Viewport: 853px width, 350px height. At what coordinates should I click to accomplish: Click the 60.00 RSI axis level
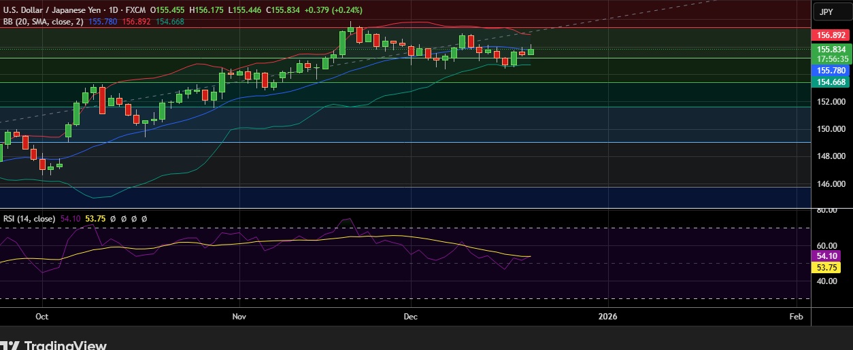[826, 246]
